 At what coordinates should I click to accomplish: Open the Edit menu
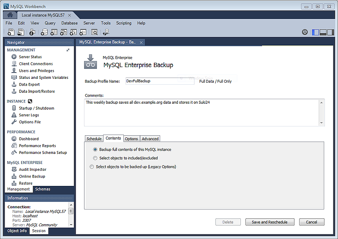pos(21,23)
